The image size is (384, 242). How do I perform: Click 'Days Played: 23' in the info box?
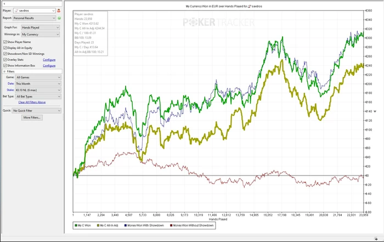pyautogui.click(x=84, y=42)
